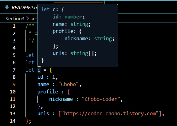Click the closing brace on line 14
The width and height of the screenshot is (177, 126).
pos(27,121)
